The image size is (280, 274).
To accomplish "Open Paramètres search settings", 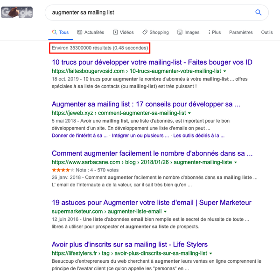I will coord(241,33).
